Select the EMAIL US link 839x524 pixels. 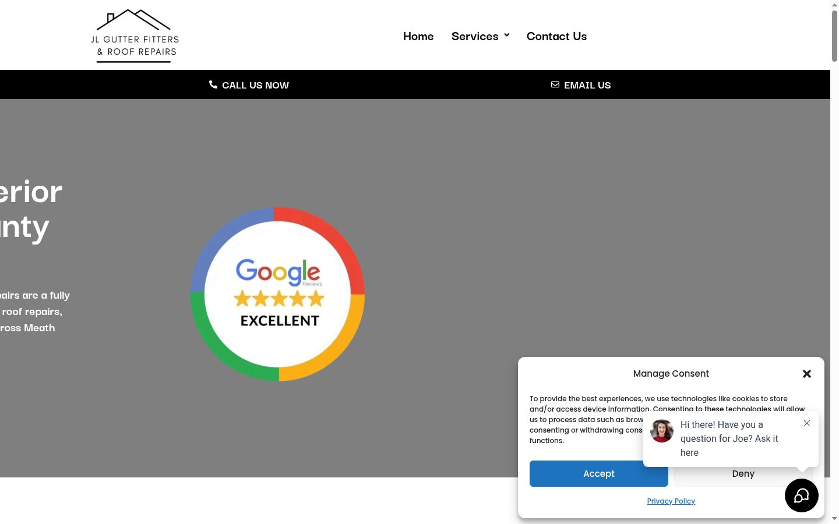coord(587,85)
